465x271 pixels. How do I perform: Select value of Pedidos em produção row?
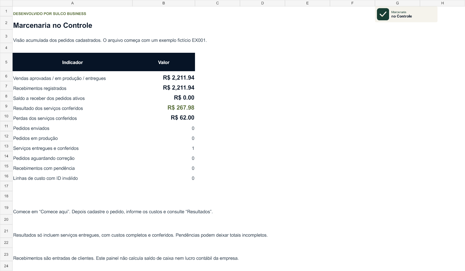pos(164,136)
